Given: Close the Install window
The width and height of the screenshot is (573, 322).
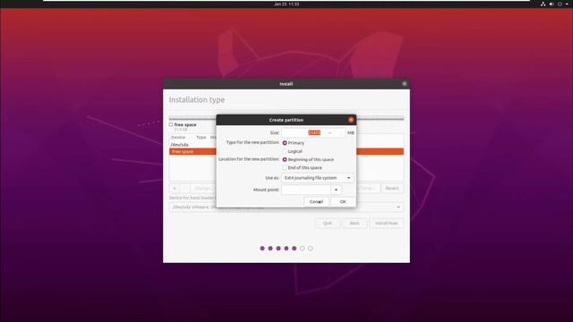Looking at the screenshot, I should point(404,83).
